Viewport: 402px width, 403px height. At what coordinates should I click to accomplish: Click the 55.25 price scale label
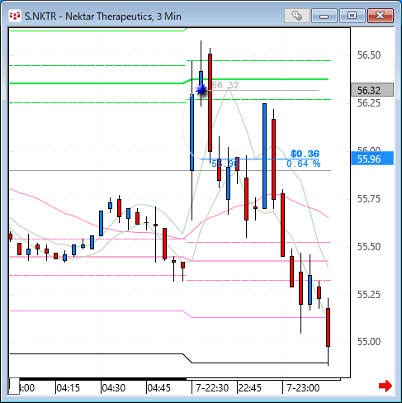point(369,295)
